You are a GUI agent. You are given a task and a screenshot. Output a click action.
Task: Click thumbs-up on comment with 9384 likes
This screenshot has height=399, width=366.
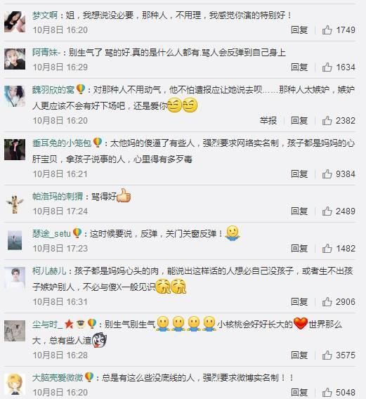327,174
